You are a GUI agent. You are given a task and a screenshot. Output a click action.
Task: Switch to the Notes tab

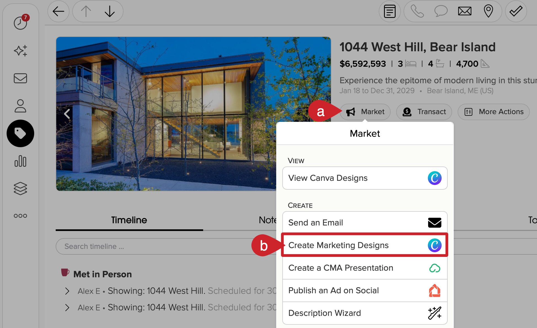tap(268, 220)
